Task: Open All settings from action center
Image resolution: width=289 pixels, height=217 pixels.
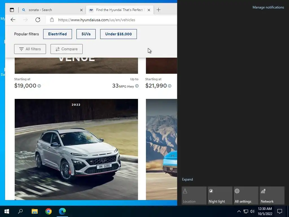Action: click(246, 196)
